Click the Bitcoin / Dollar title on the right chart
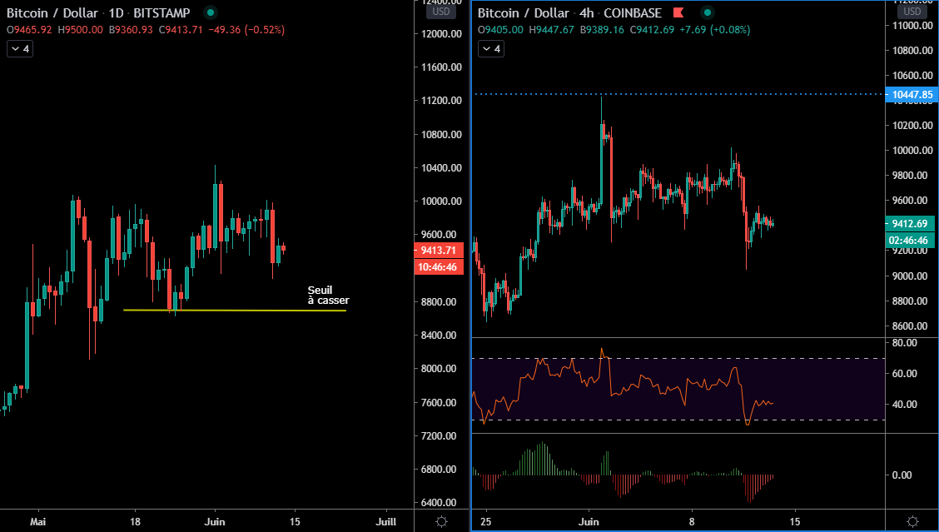Image resolution: width=939 pixels, height=532 pixels. point(523,12)
